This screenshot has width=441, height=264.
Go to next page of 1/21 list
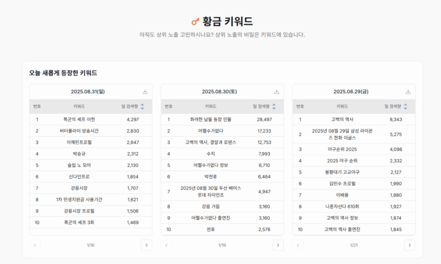pos(410,245)
